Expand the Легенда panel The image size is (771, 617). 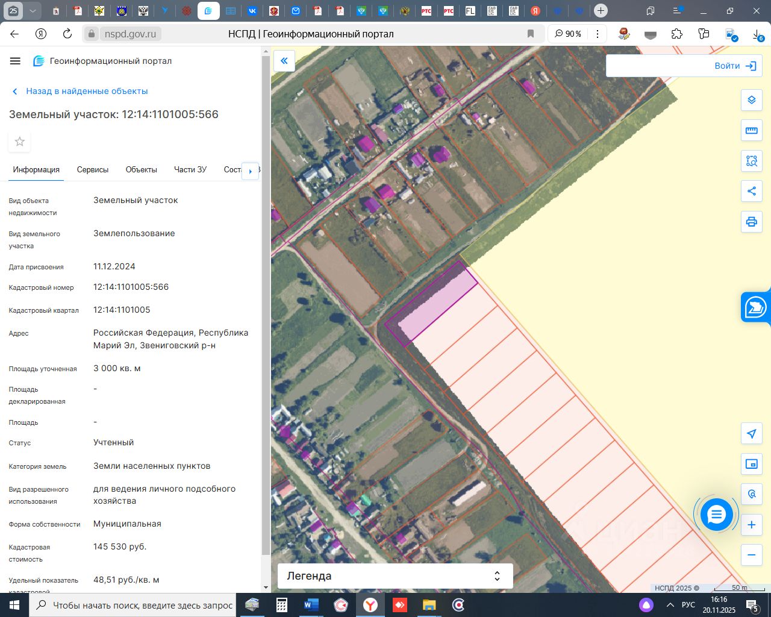395,576
